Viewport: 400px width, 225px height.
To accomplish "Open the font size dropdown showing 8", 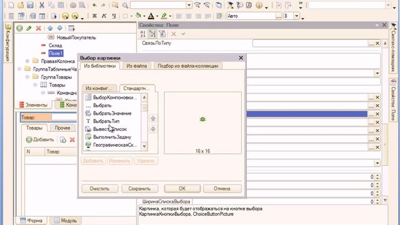I will tap(296, 16).
